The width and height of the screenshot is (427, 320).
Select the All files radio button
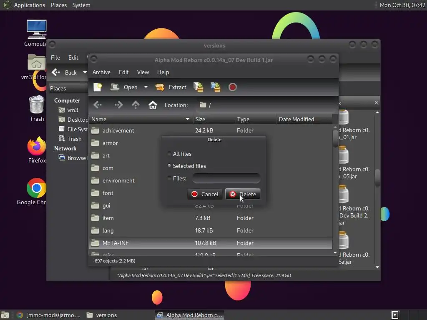click(x=169, y=153)
